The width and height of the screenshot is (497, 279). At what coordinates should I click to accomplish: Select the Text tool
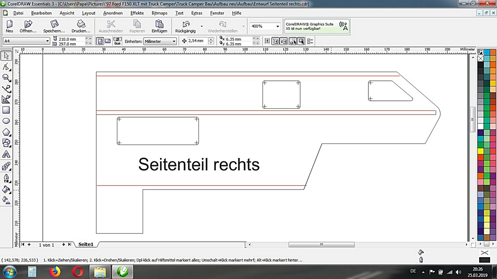[6, 154]
